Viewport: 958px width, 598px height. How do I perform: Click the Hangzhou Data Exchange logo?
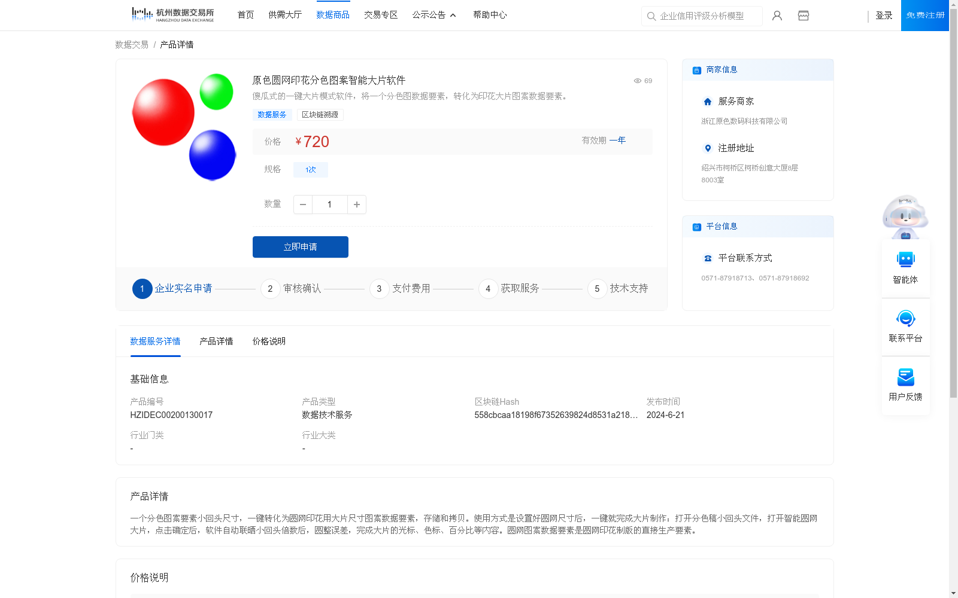172,14
